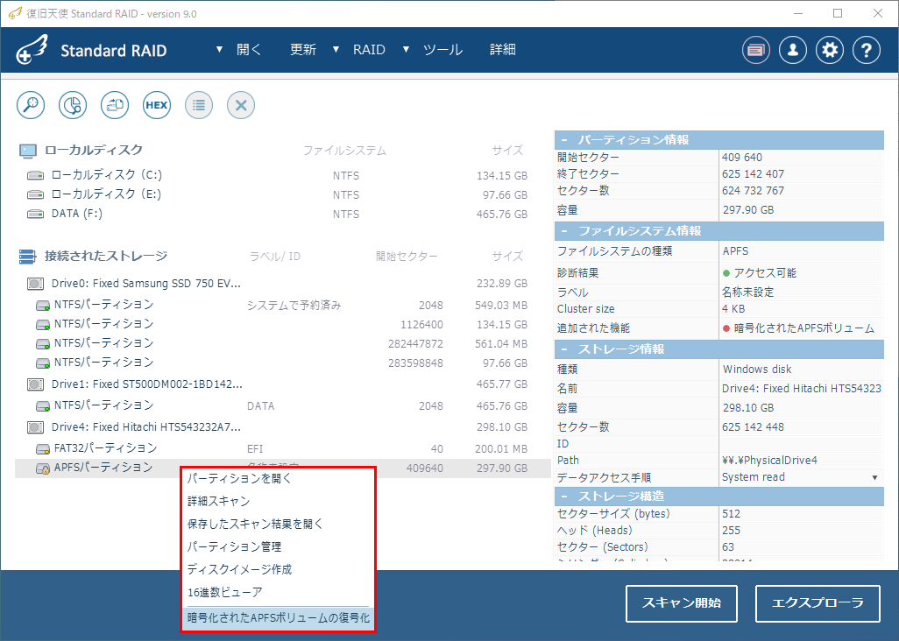The height and width of the screenshot is (641, 899).
Task: Collapse the ファイルシステム情報 section
Action: [x=564, y=231]
